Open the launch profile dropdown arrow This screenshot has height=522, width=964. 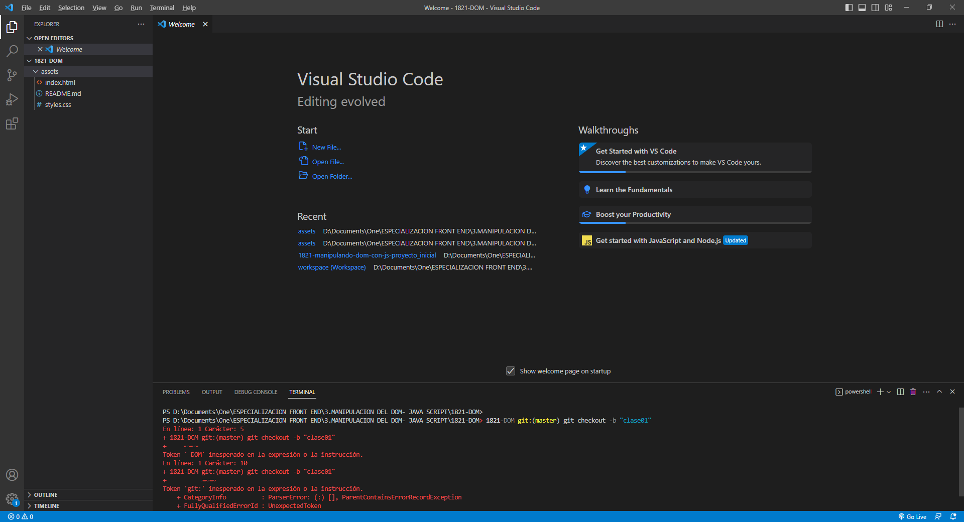[x=889, y=392]
